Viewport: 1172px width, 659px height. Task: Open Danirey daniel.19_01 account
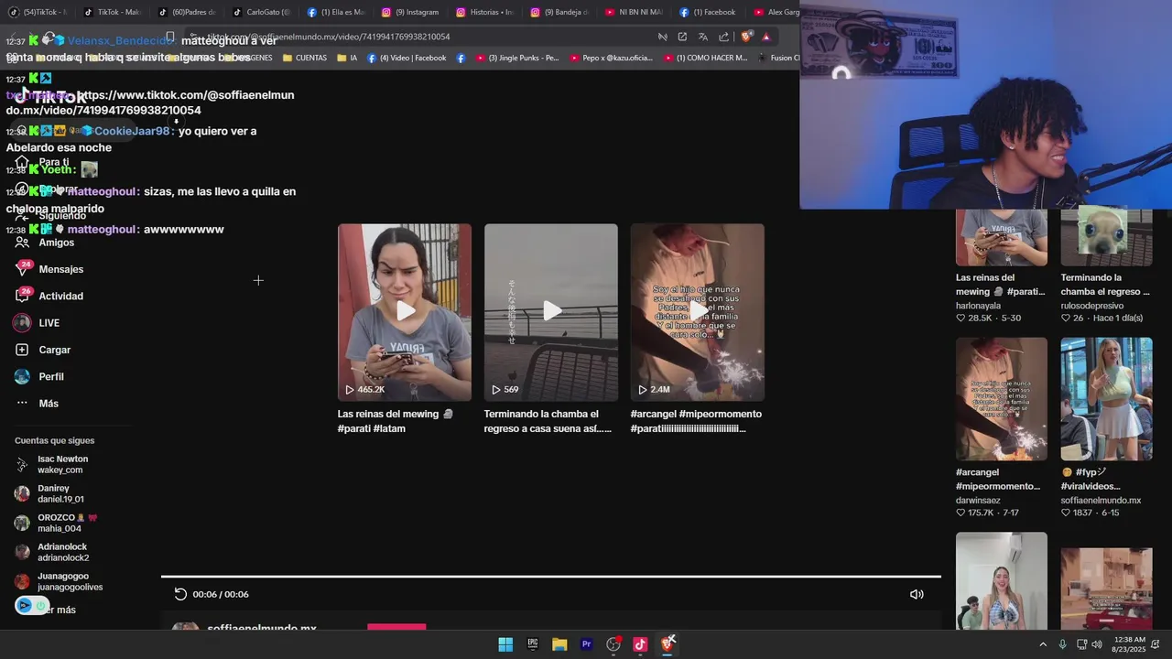[x=49, y=493]
